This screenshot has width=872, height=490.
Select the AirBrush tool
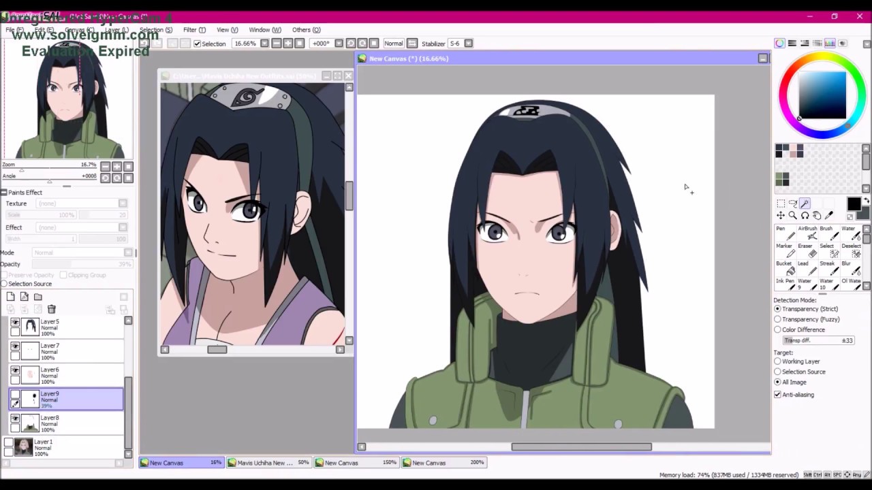coord(807,233)
